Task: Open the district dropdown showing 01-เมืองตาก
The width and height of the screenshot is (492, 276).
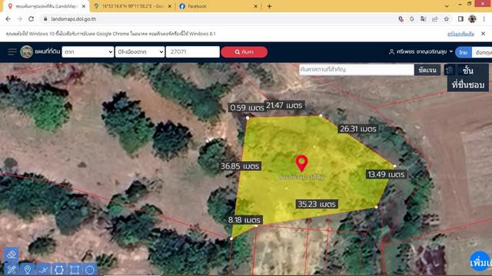Action: coord(140,51)
